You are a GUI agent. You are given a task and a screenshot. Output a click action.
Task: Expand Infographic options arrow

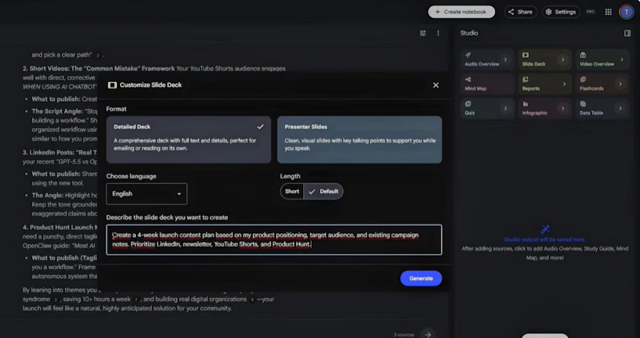coord(563,108)
